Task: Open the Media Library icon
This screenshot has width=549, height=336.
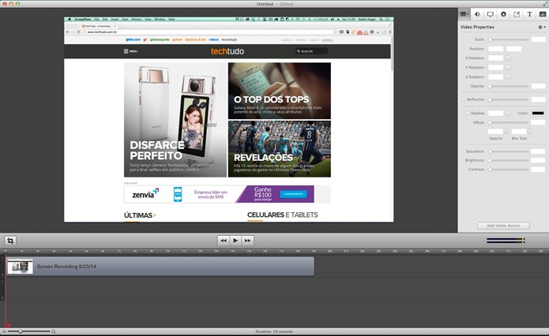Action: [x=543, y=14]
